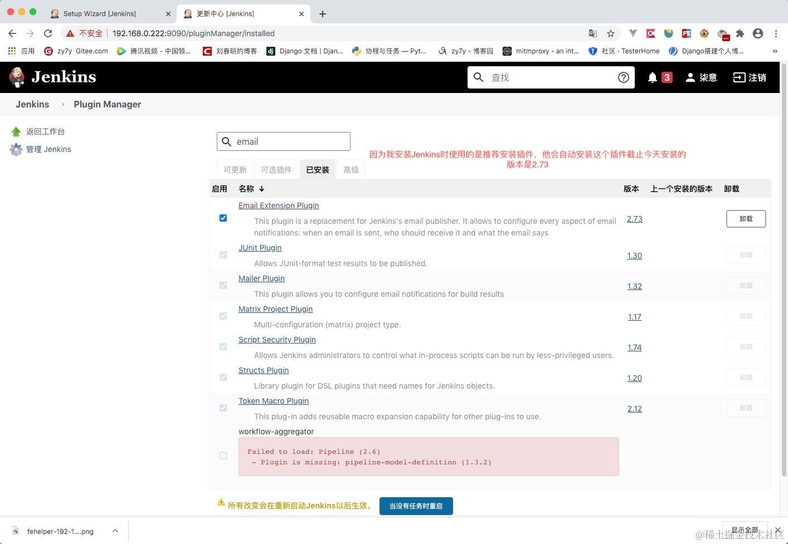788x544 pixels.
Task: Click the warning triangle restart notice icon
Action: tap(221, 502)
